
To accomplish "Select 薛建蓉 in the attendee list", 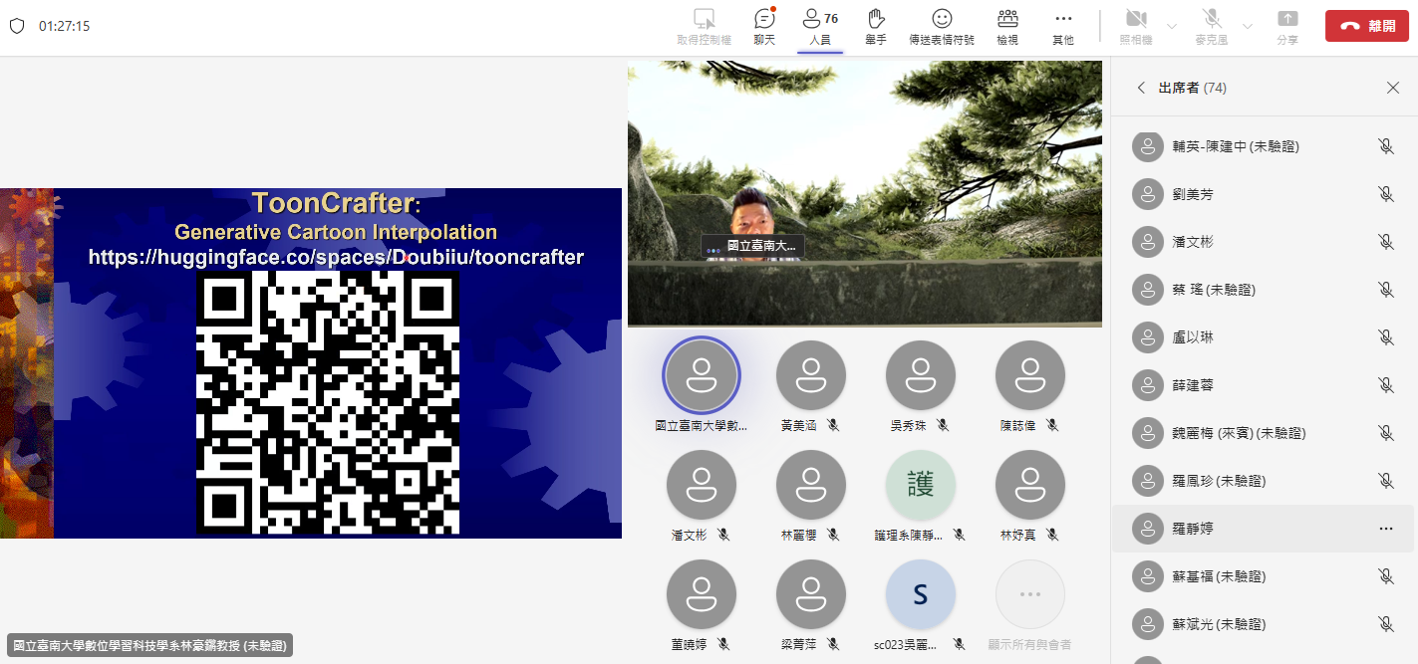I will (1263, 385).
